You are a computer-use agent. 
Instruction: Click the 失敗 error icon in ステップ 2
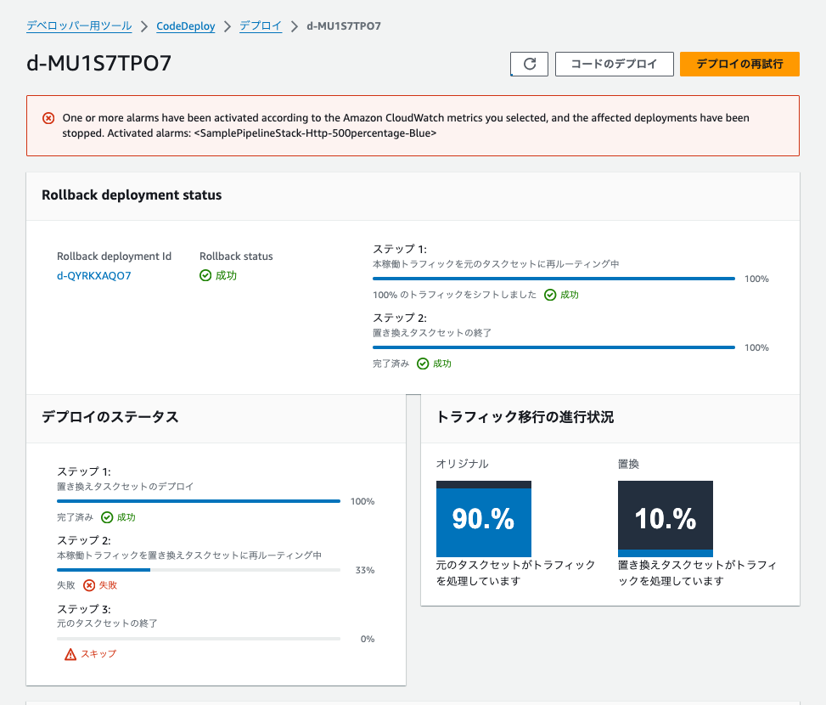point(89,585)
